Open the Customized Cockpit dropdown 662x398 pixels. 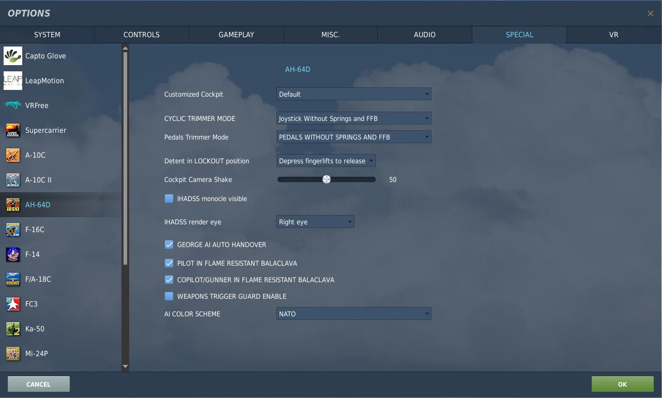coord(354,94)
